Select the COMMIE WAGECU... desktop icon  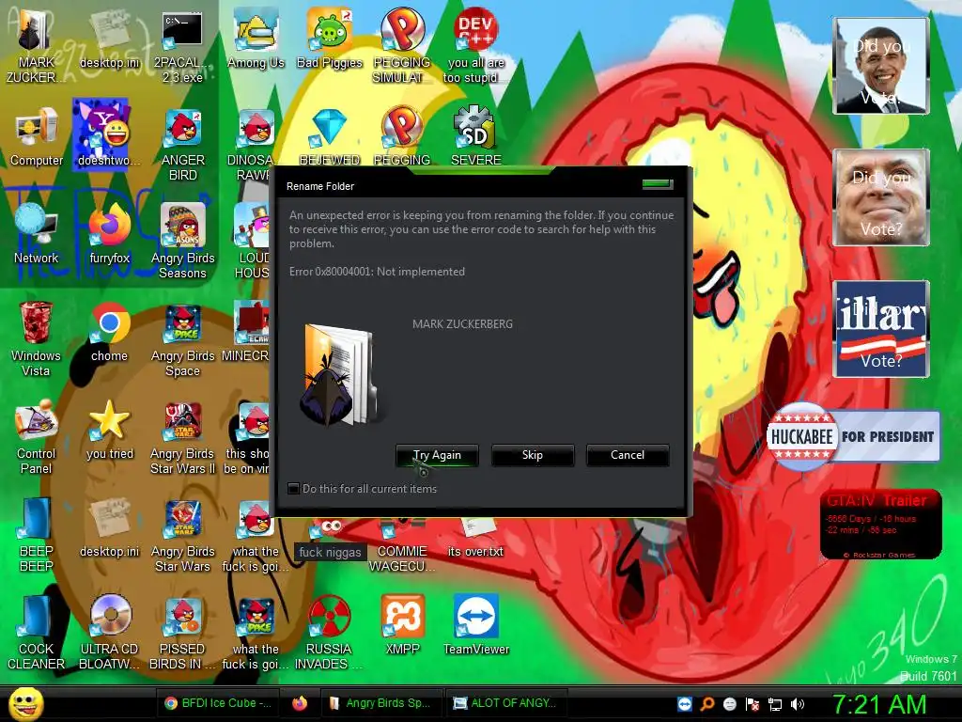pos(402,546)
